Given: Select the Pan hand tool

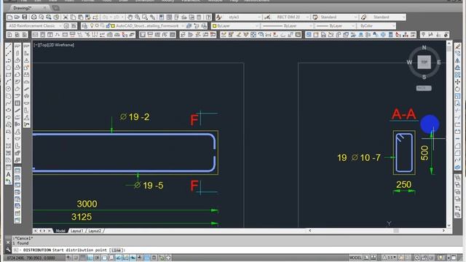Looking at the screenshot, I should point(130,17).
